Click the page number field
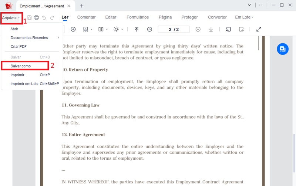Viewport: 296px width, 186px height. click(x=174, y=29)
